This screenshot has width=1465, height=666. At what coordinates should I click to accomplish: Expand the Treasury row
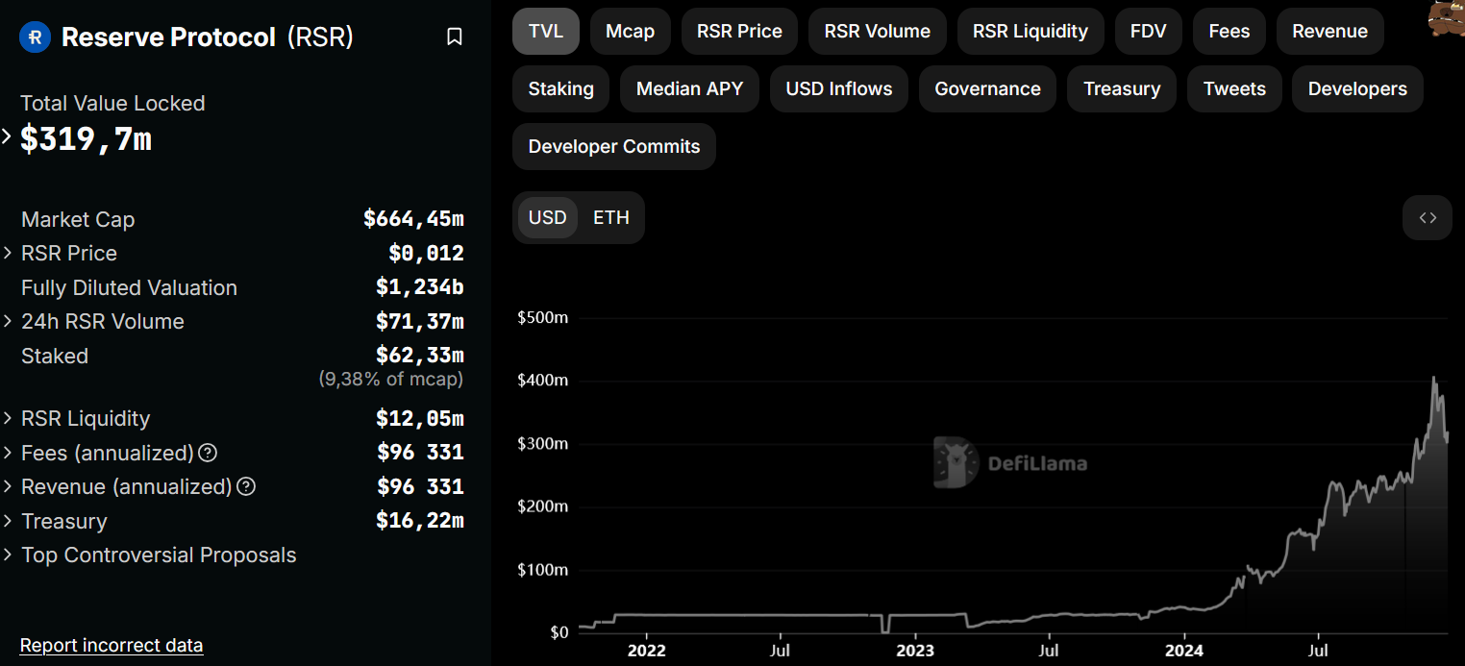[9, 522]
